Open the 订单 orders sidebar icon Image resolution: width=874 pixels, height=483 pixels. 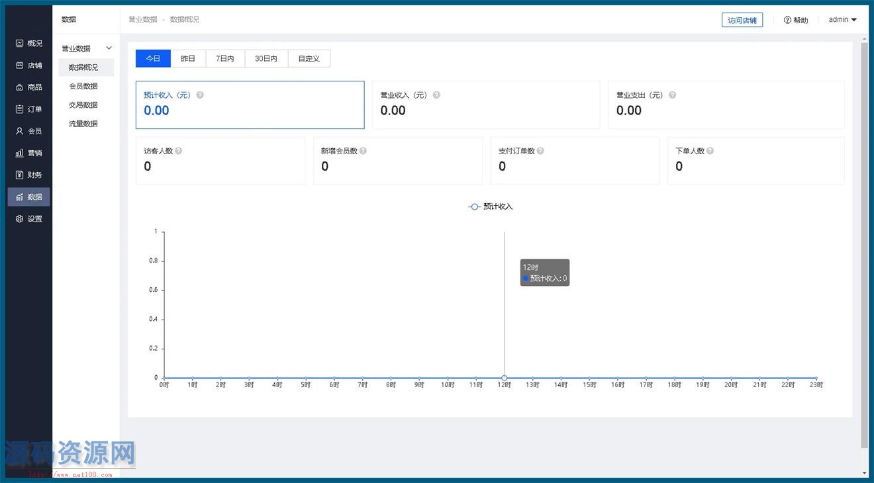point(19,109)
